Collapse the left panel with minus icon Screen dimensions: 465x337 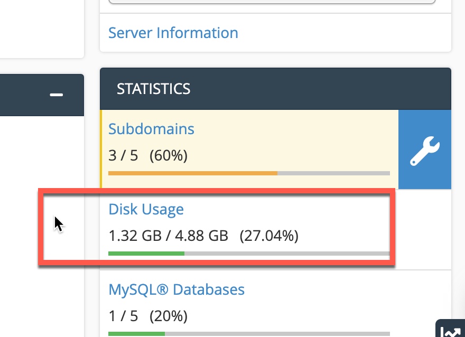click(x=56, y=95)
